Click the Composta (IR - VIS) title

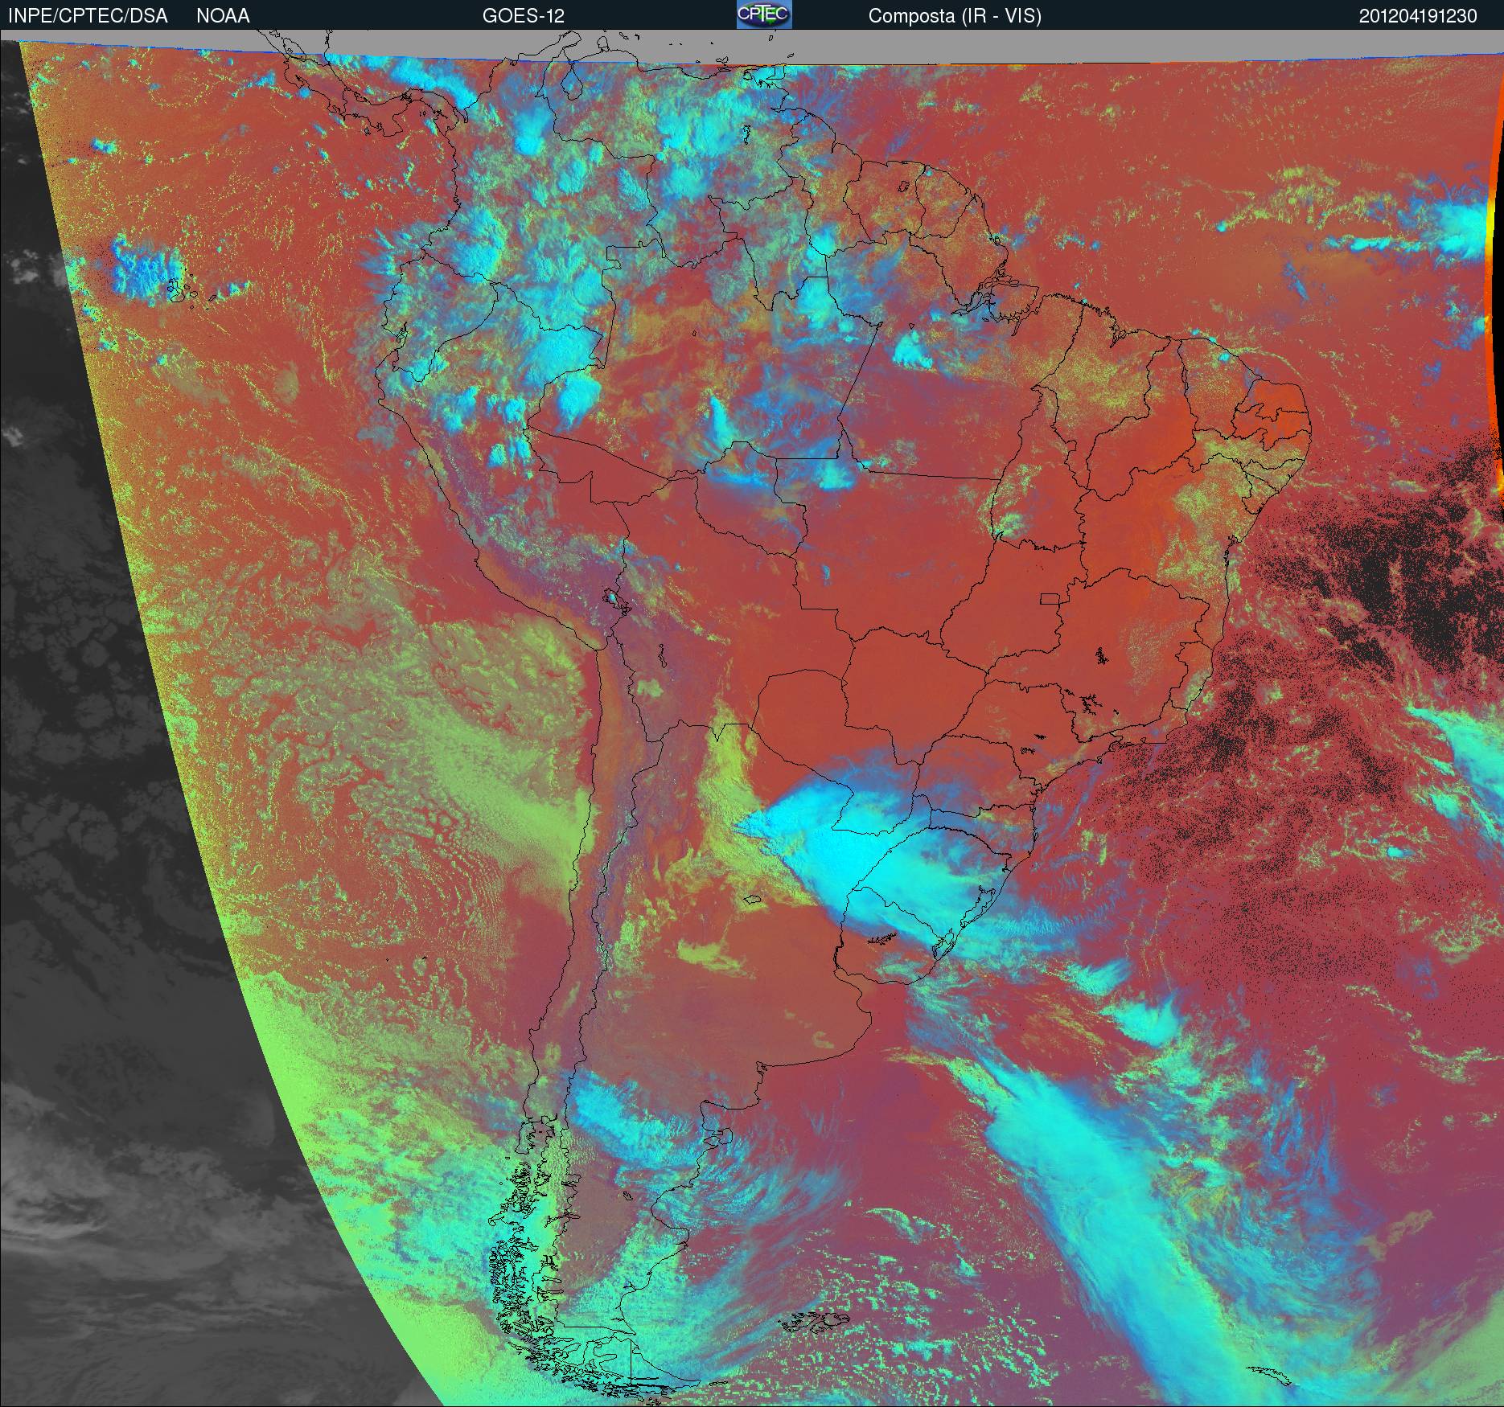(955, 16)
